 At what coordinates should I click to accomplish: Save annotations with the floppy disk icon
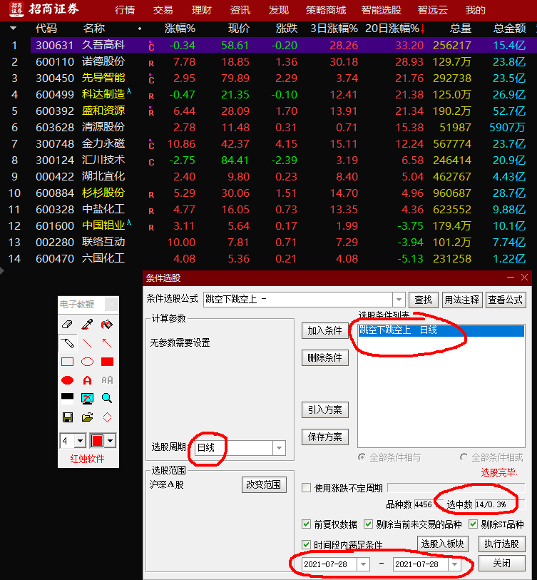click(x=68, y=417)
